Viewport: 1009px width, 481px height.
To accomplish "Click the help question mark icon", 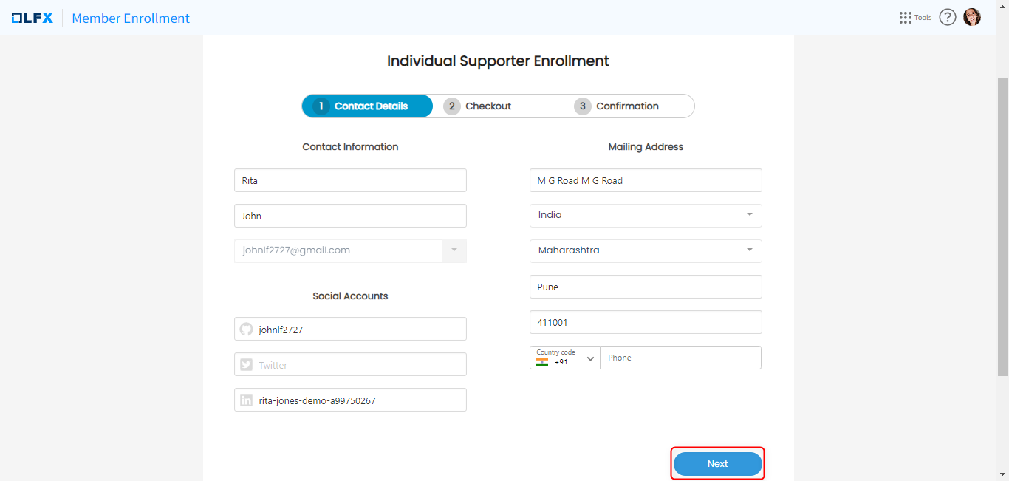I will pos(948,18).
